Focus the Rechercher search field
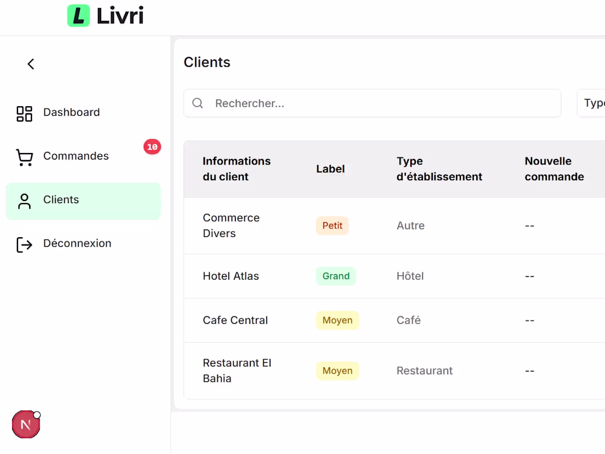Viewport: 605px width, 454px height. pos(372,103)
